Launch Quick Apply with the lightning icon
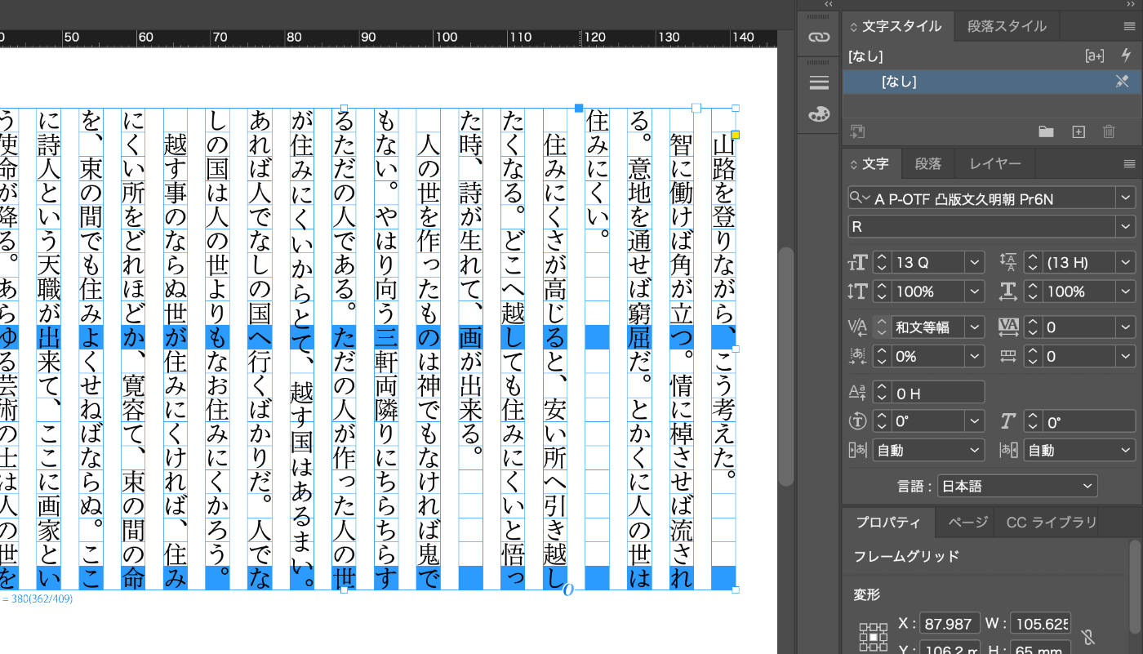Image resolution: width=1143 pixels, height=654 pixels. [x=1127, y=56]
